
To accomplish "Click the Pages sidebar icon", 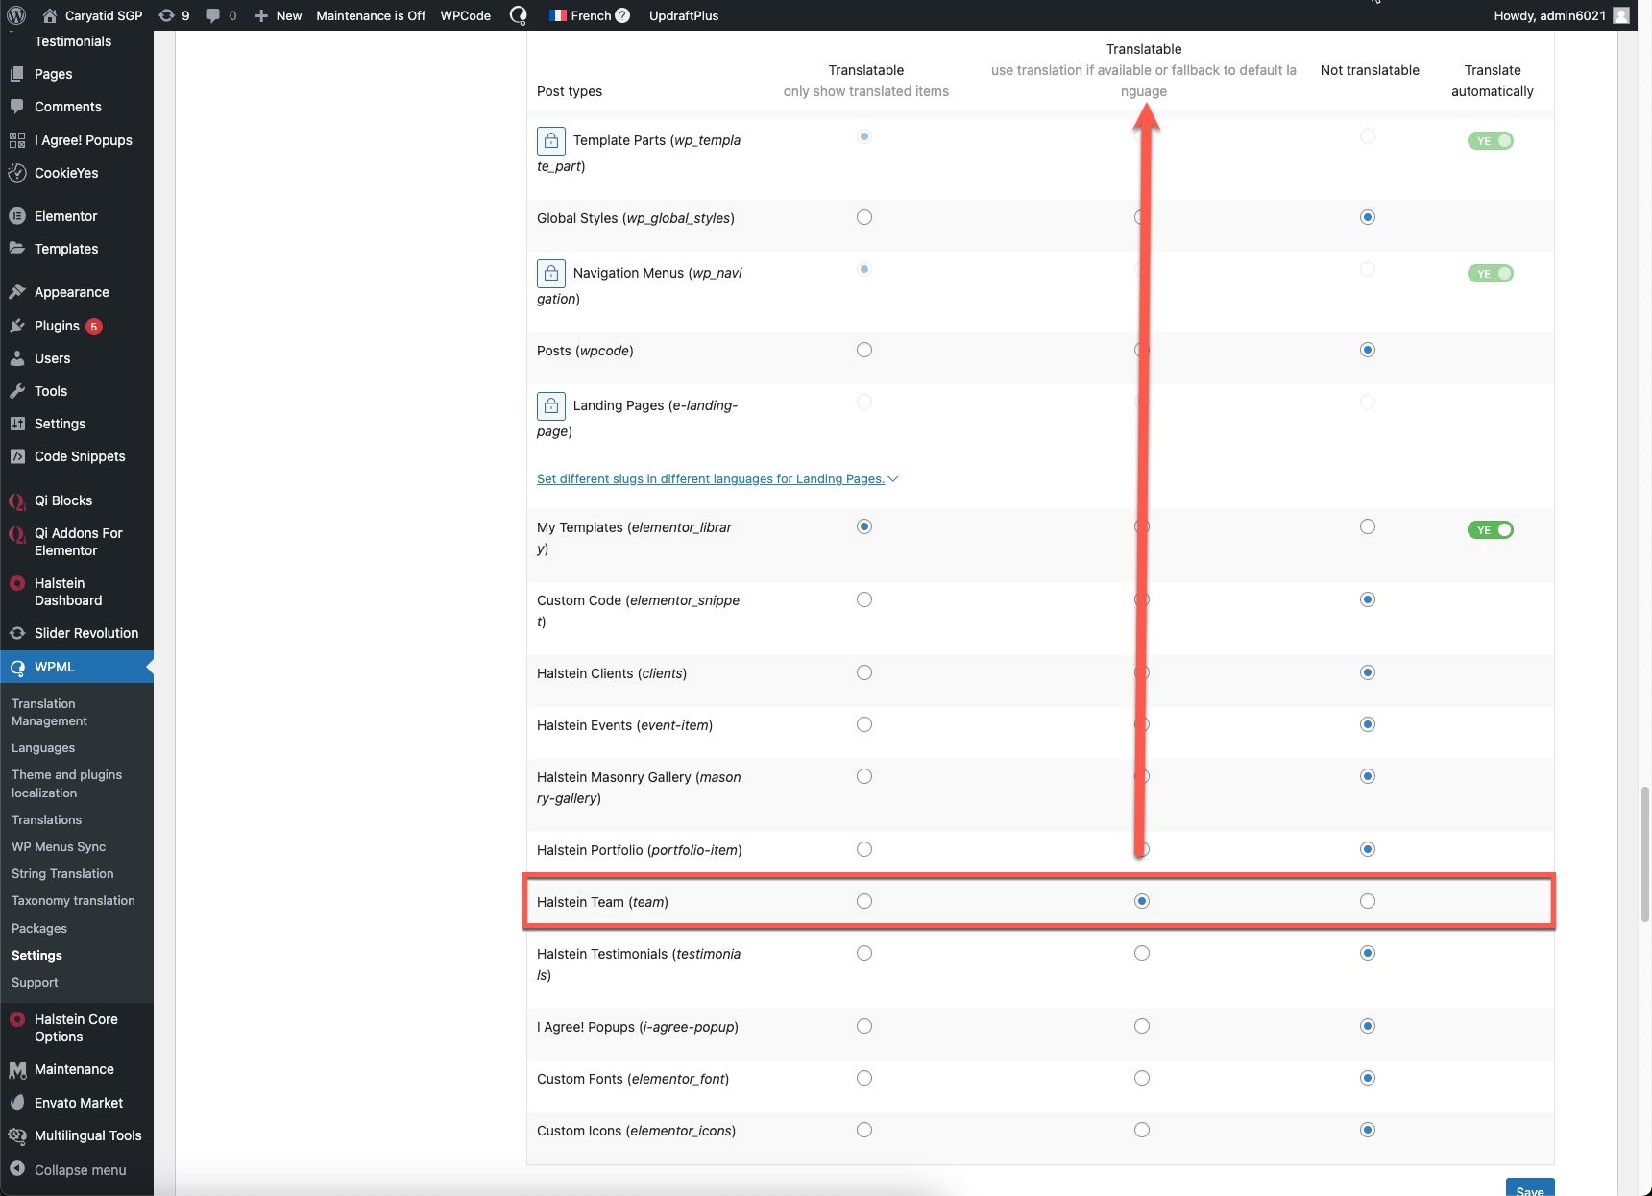I will [17, 74].
